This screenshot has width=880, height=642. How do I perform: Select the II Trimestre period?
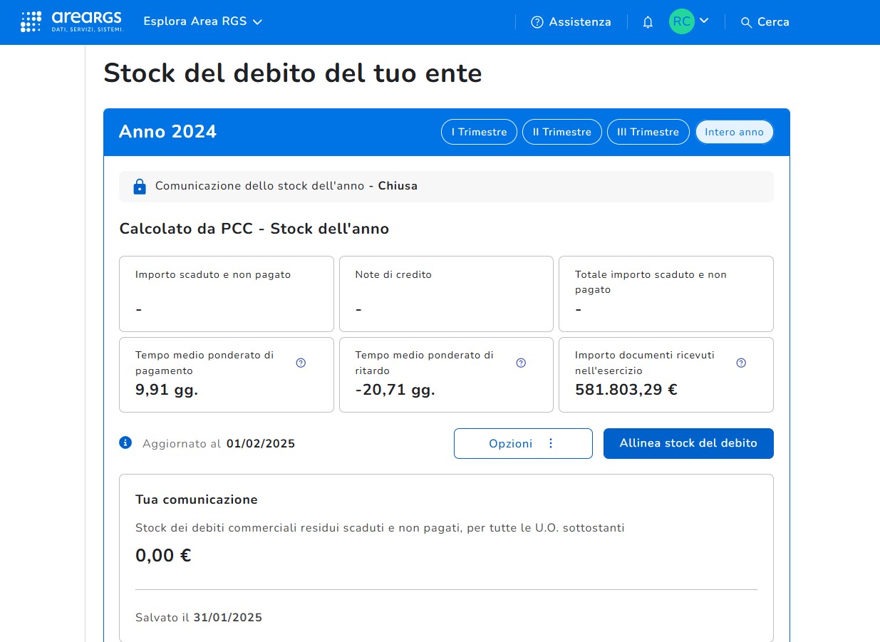(562, 132)
